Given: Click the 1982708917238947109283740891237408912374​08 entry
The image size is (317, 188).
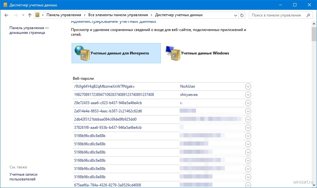Looking at the screenshot, I should click(x=114, y=95).
